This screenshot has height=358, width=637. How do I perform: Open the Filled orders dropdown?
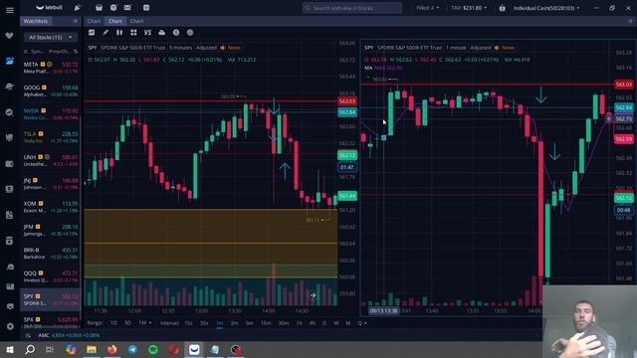tap(427, 8)
